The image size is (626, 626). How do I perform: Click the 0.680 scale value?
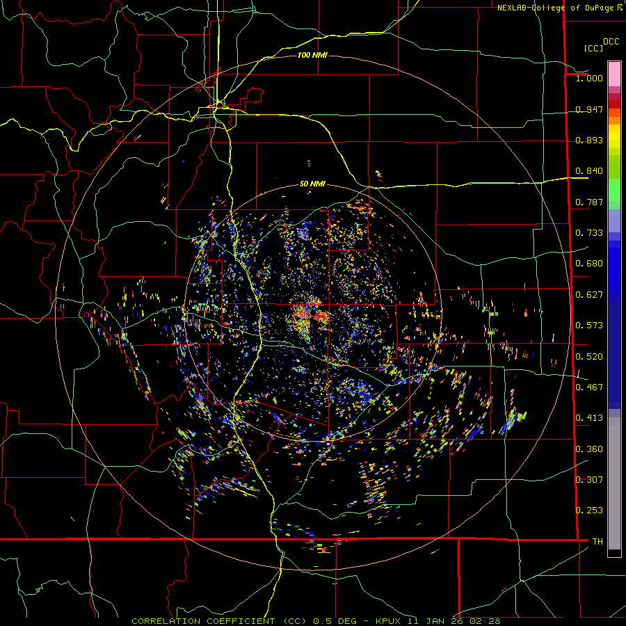point(589,264)
